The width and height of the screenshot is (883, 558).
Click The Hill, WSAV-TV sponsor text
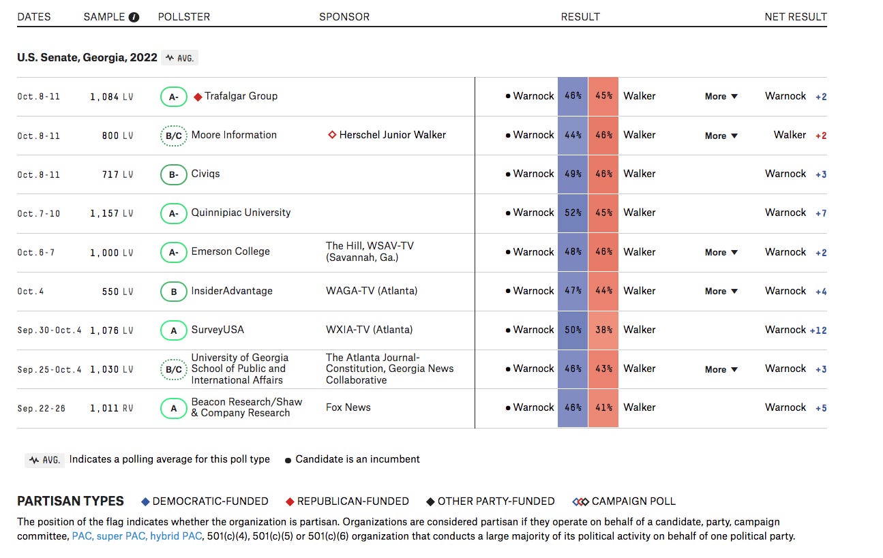(x=370, y=251)
